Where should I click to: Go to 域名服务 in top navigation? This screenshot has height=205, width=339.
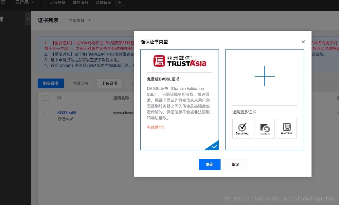(80, 3)
